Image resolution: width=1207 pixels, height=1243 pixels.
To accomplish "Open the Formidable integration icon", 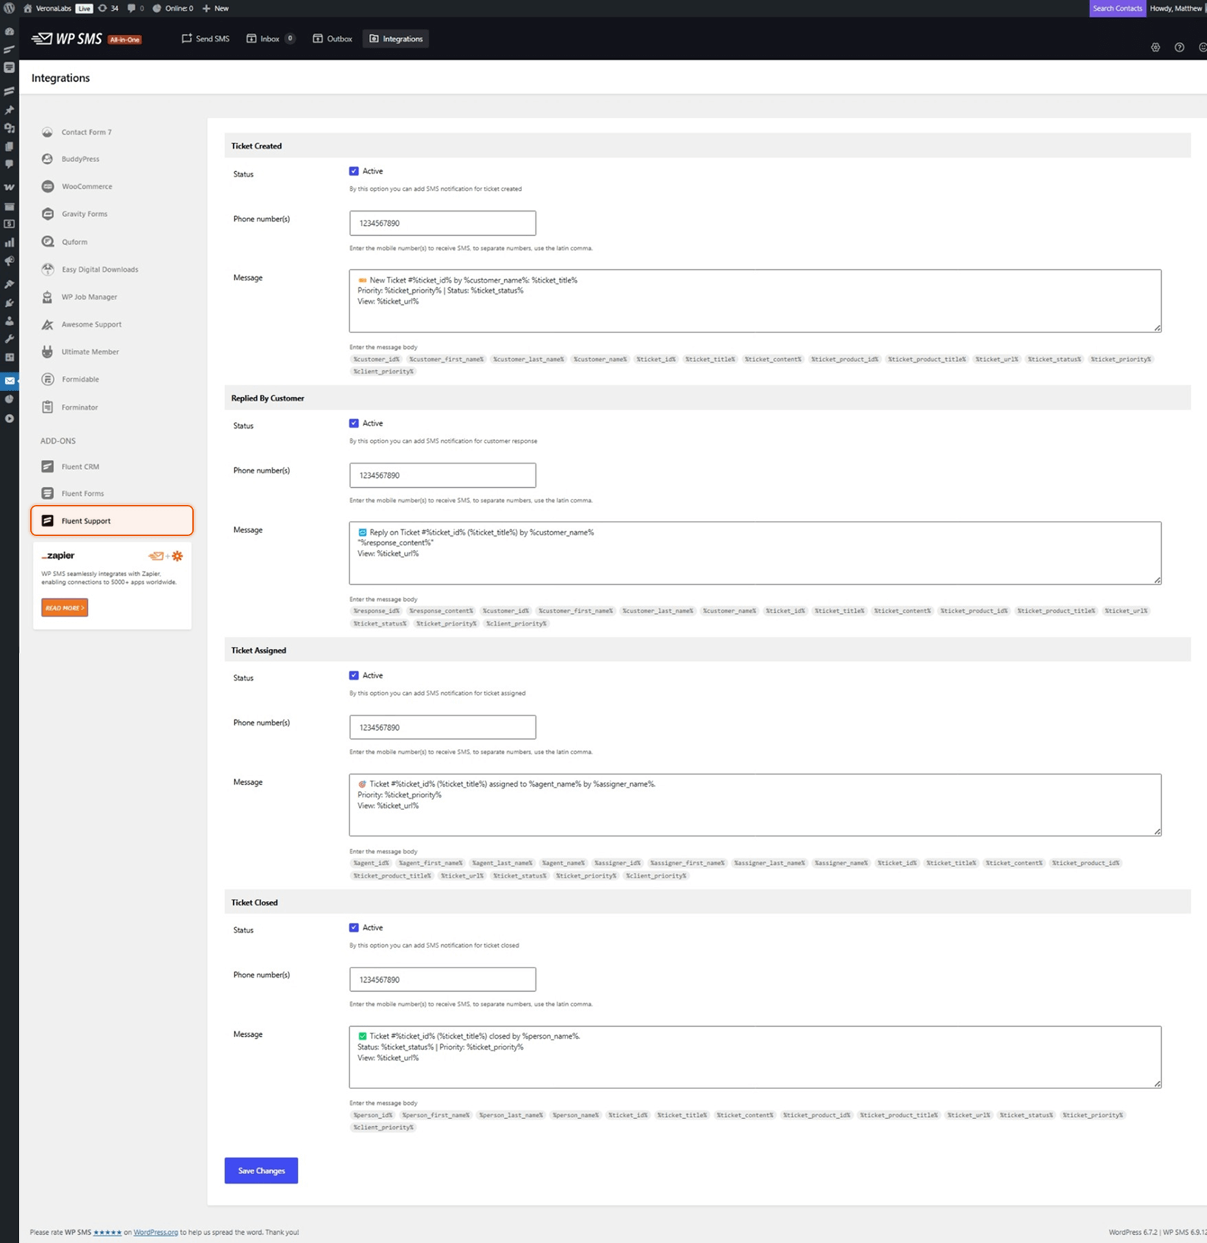I will (47, 379).
